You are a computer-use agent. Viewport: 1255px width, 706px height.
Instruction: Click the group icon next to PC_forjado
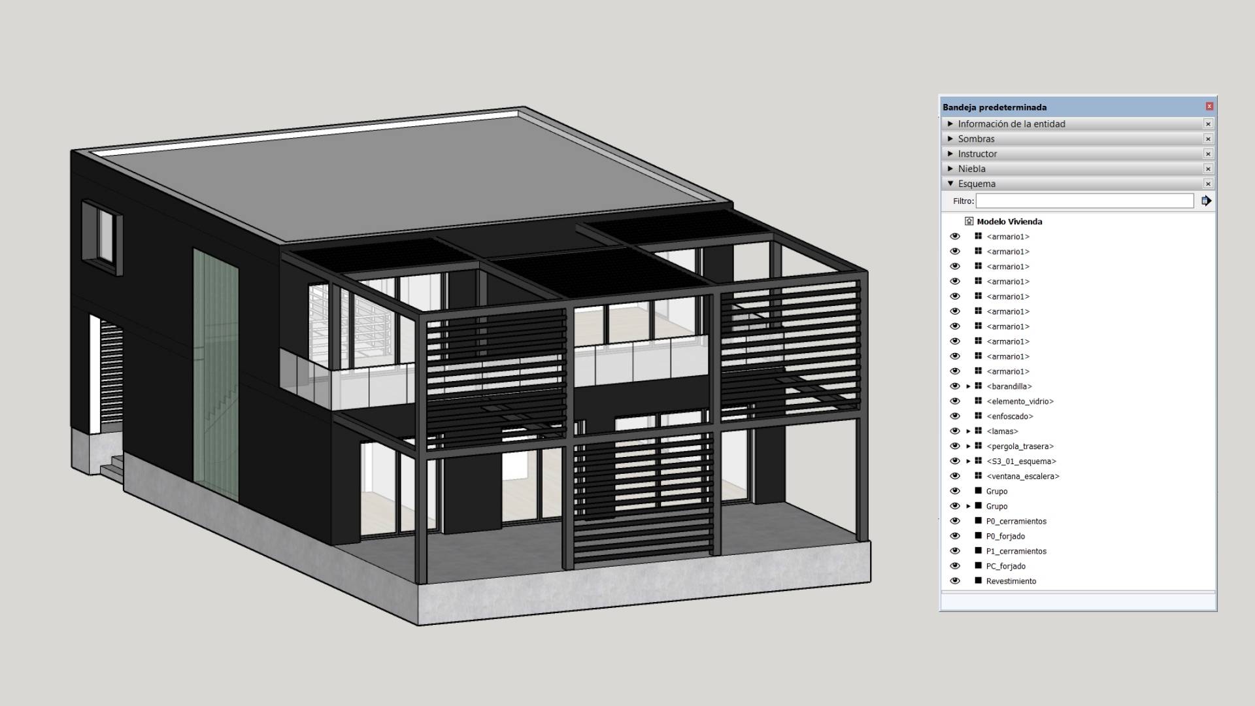coord(977,566)
